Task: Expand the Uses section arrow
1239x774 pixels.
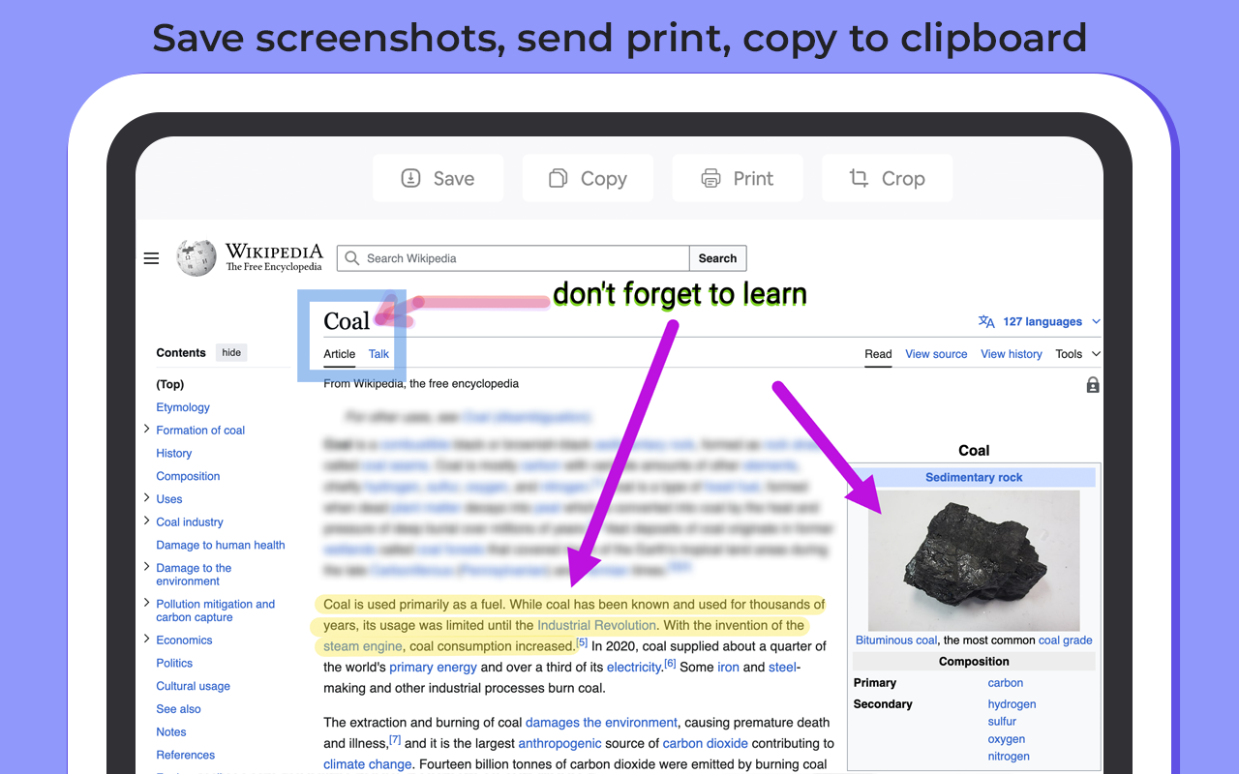Action: [x=146, y=497]
